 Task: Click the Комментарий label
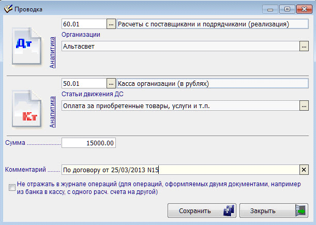(x=25, y=170)
